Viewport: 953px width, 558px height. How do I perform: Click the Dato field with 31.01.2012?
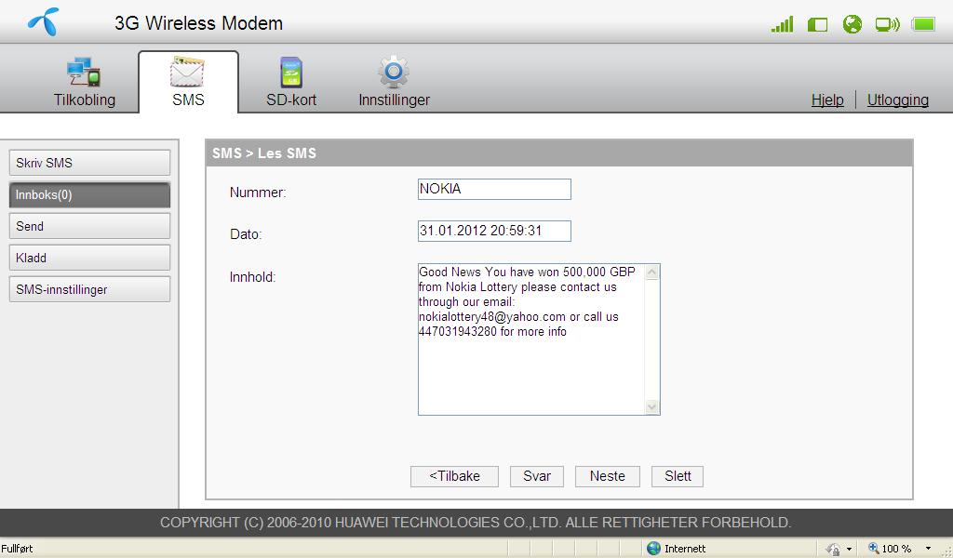(494, 231)
